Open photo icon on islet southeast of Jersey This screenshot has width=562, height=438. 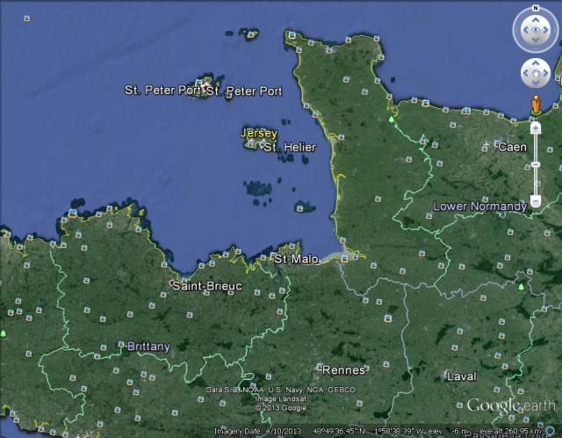click(300, 208)
